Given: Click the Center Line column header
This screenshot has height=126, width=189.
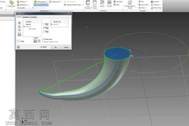Looking at the screenshot, I should click(x=59, y=22).
